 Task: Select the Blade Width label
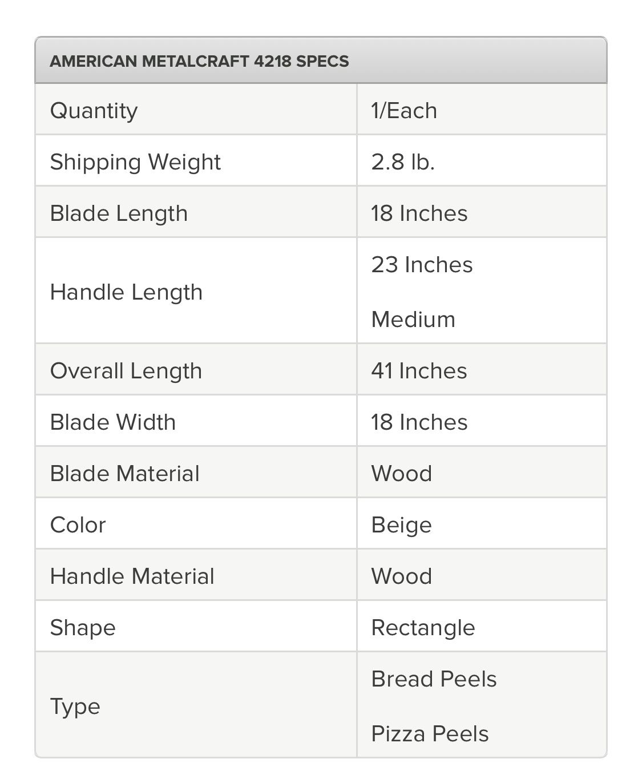click(x=113, y=422)
